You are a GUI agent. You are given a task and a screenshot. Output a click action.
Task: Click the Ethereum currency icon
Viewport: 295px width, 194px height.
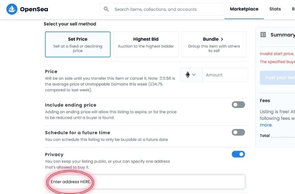click(x=187, y=75)
